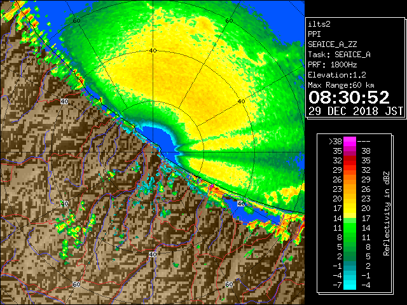Screen dimensions: 407x305
Task: Pick the orange-red swatch in the 29–32 row
Action: coord(350,170)
